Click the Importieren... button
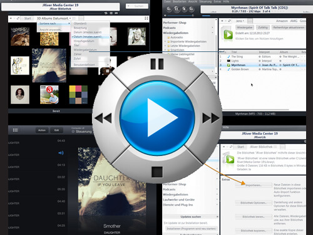Image resolution: width=313 pixels, height=235 pixels. pyautogui.click(x=254, y=185)
